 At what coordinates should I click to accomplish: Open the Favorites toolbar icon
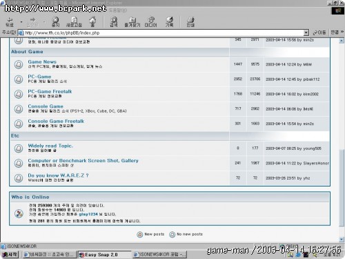pyautogui.click(x=132, y=22)
